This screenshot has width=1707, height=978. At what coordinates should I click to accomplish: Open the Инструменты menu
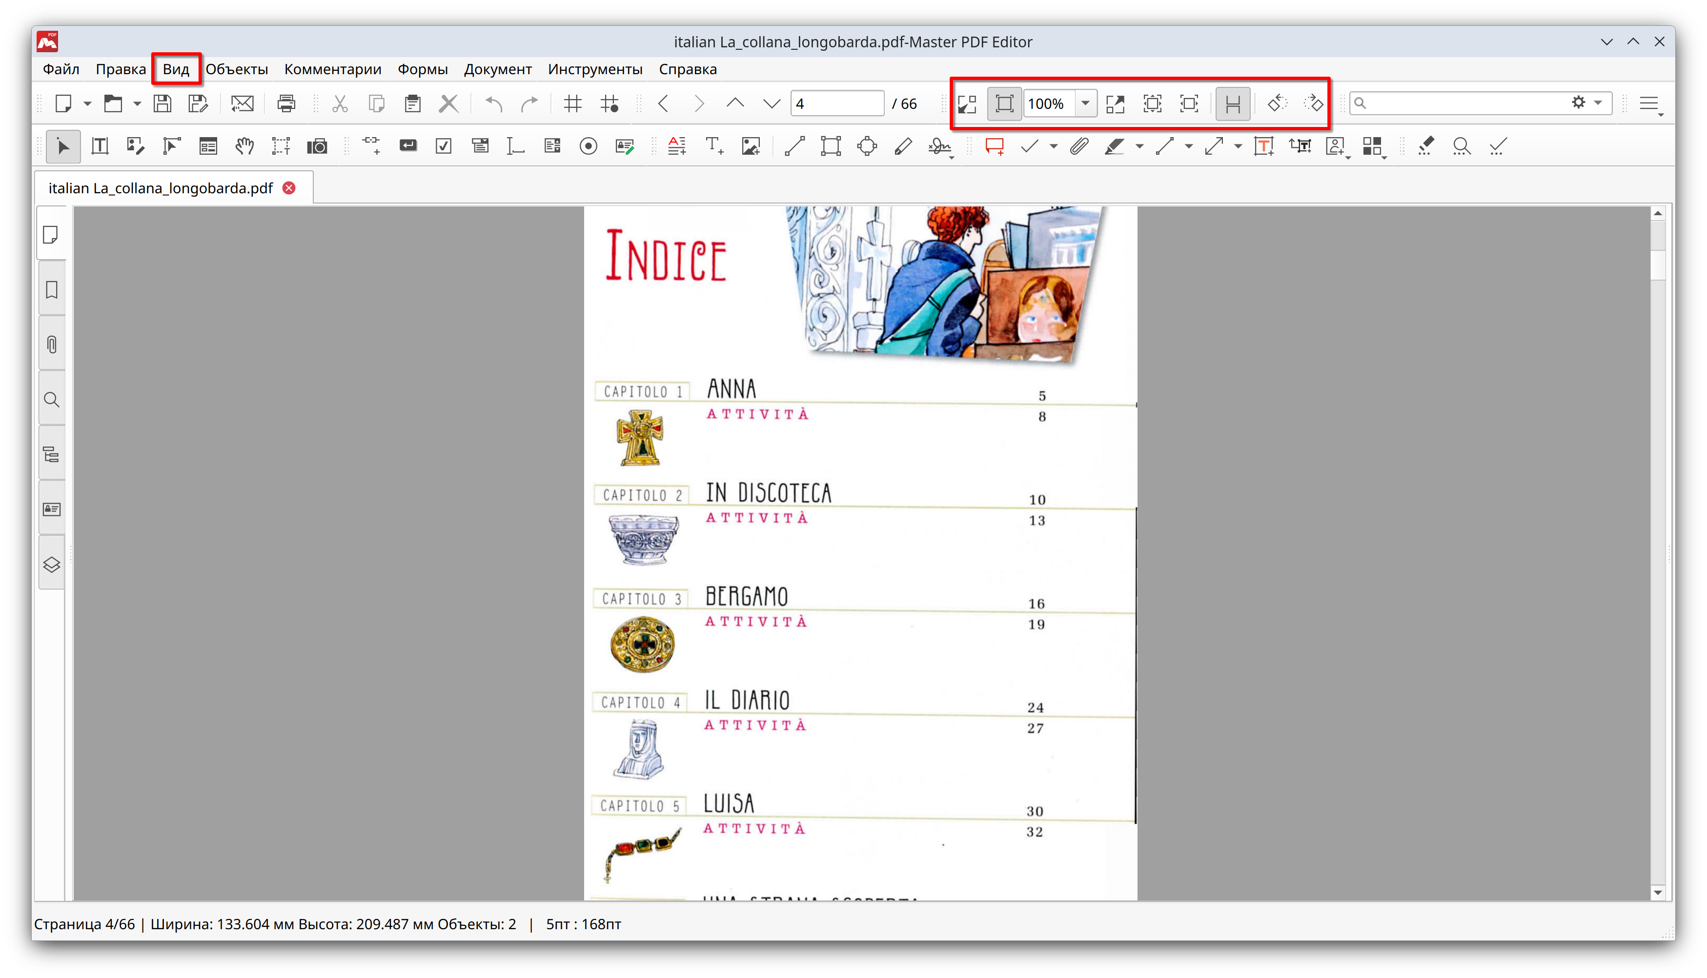click(x=595, y=69)
